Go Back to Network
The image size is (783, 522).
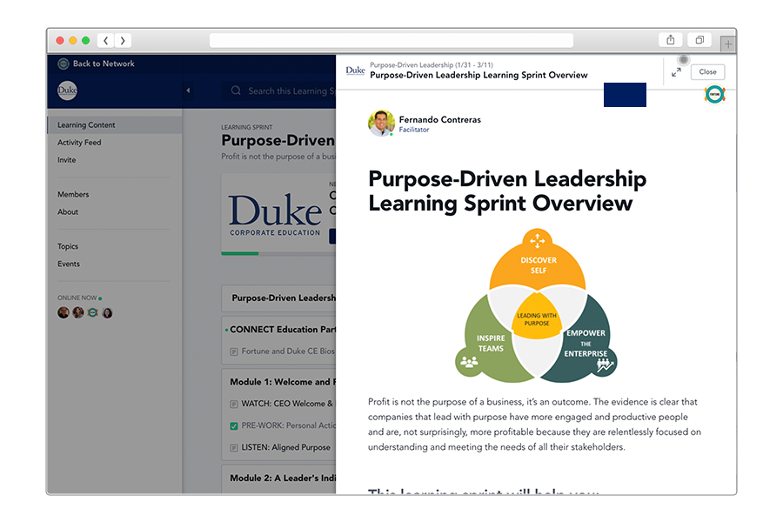pos(97,64)
